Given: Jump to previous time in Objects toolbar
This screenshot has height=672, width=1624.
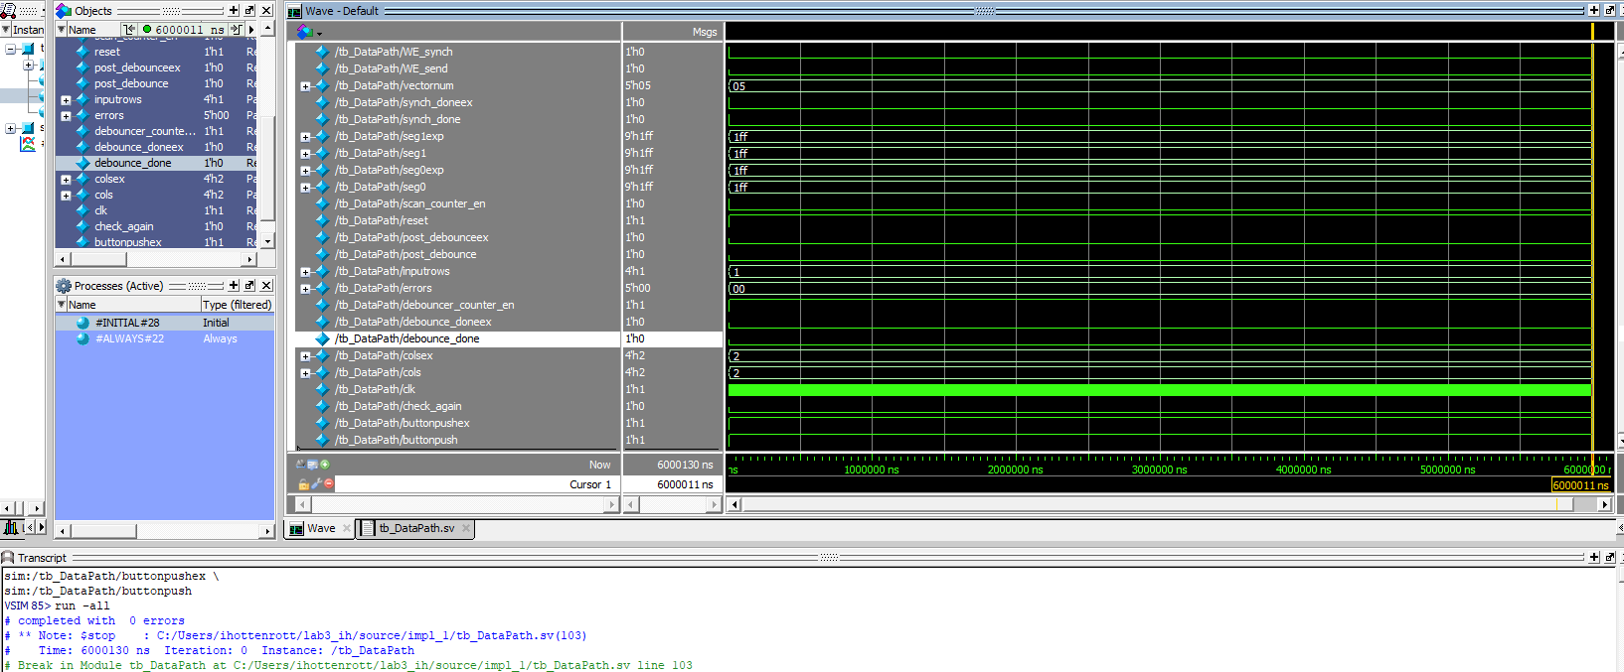Looking at the screenshot, I should pyautogui.click(x=129, y=30).
